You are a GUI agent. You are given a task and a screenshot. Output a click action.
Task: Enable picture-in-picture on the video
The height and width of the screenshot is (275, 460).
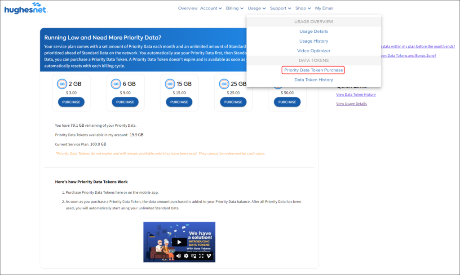tap(194, 256)
